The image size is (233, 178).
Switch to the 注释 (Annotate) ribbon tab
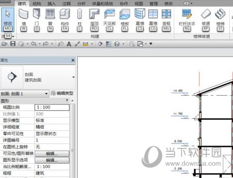coord(66,3)
